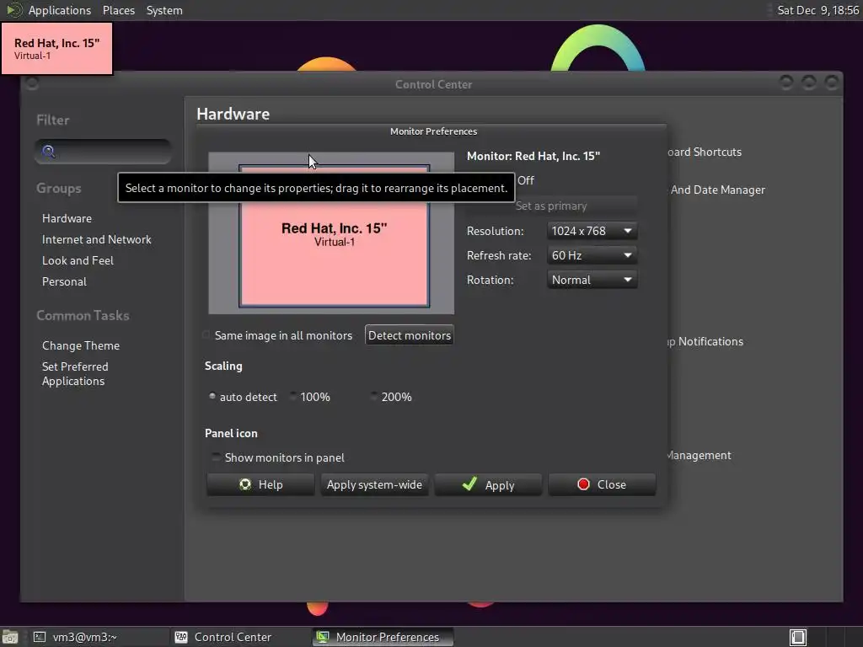The height and width of the screenshot is (647, 863).
Task: Select the pink Red Hat monitor preview
Action: point(334,236)
